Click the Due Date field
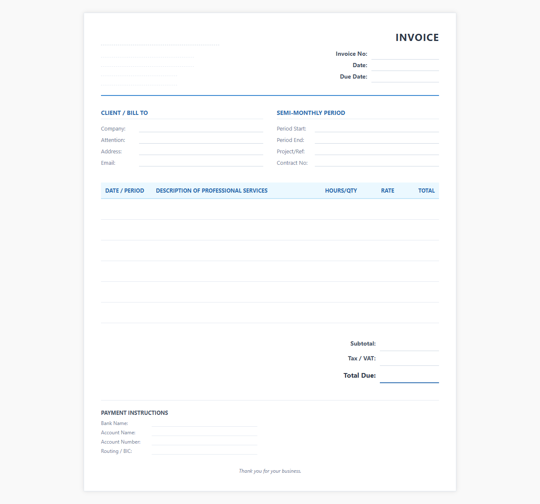The height and width of the screenshot is (504, 540). pos(405,77)
